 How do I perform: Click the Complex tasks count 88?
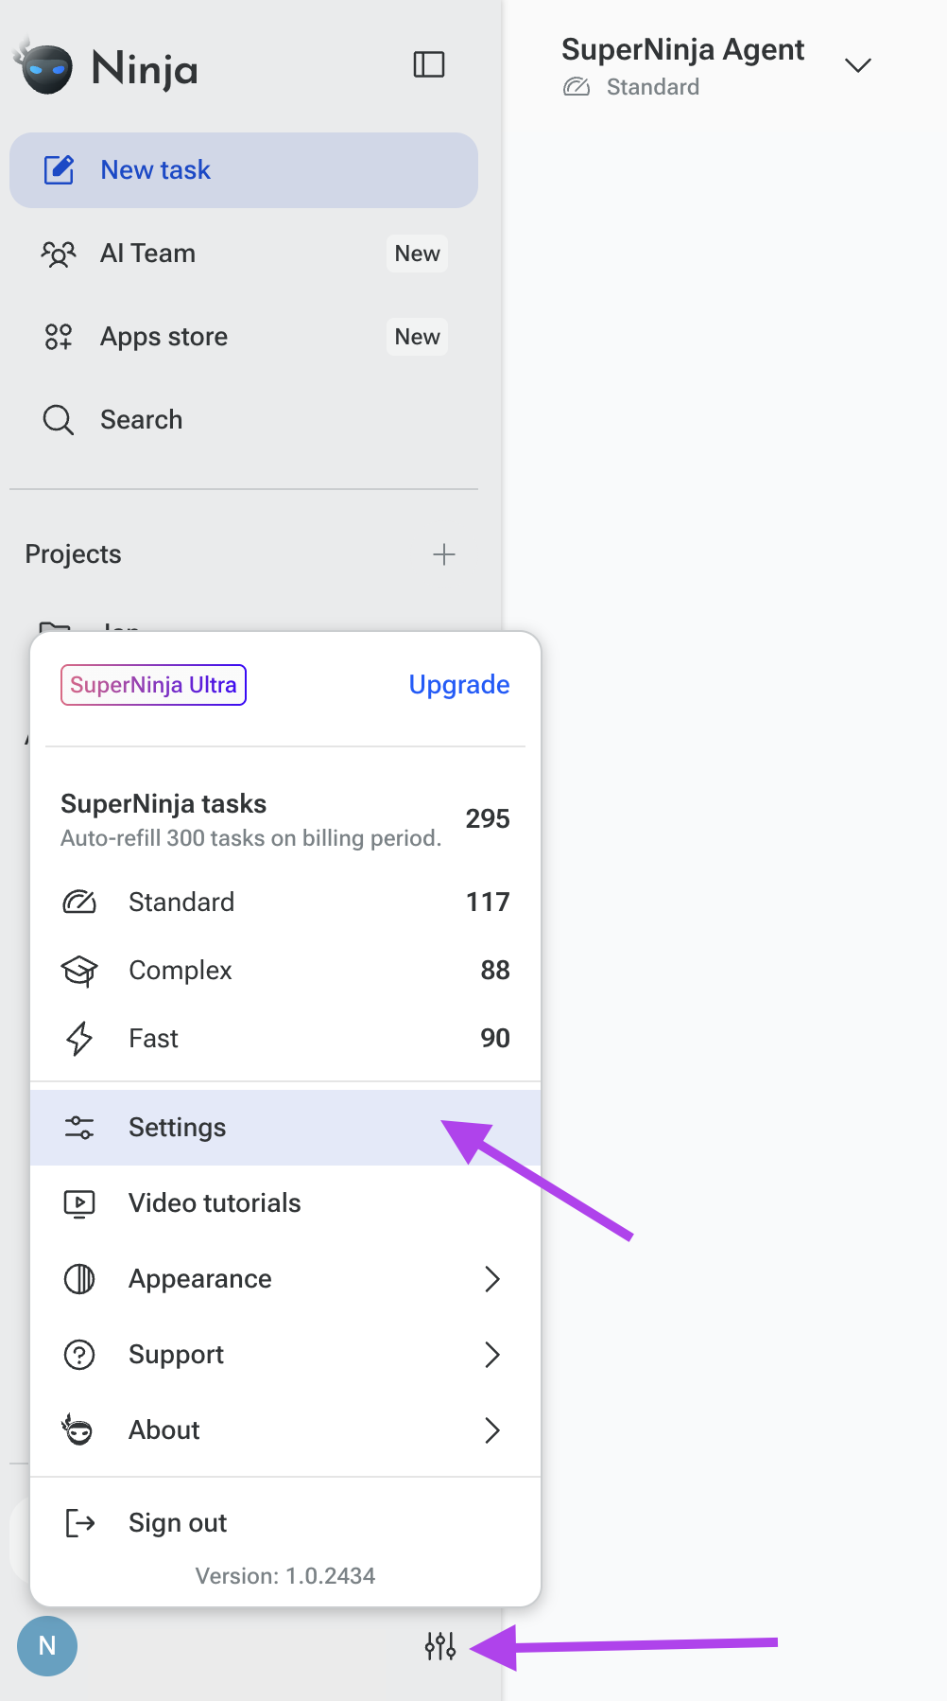click(495, 971)
